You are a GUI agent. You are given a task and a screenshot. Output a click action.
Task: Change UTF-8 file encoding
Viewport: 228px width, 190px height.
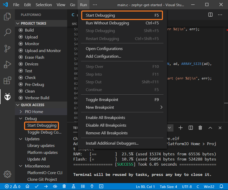[187, 187]
